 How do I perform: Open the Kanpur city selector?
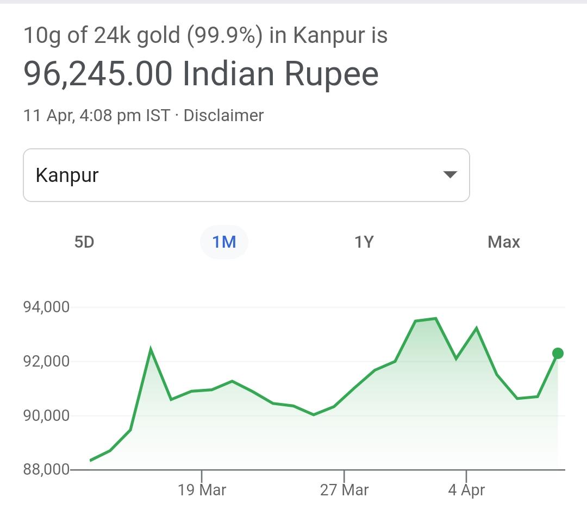(246, 175)
